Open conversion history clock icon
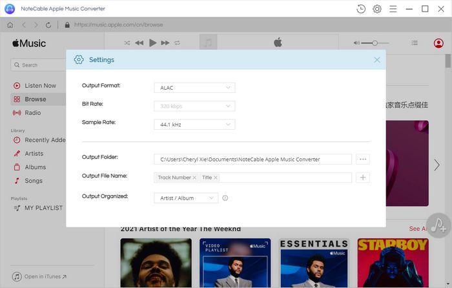The height and width of the screenshot is (288, 452). point(361,9)
